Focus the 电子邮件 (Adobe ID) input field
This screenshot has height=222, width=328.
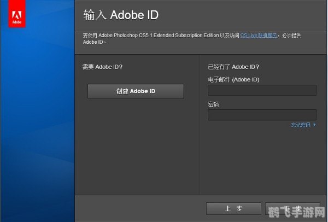(x=262, y=90)
